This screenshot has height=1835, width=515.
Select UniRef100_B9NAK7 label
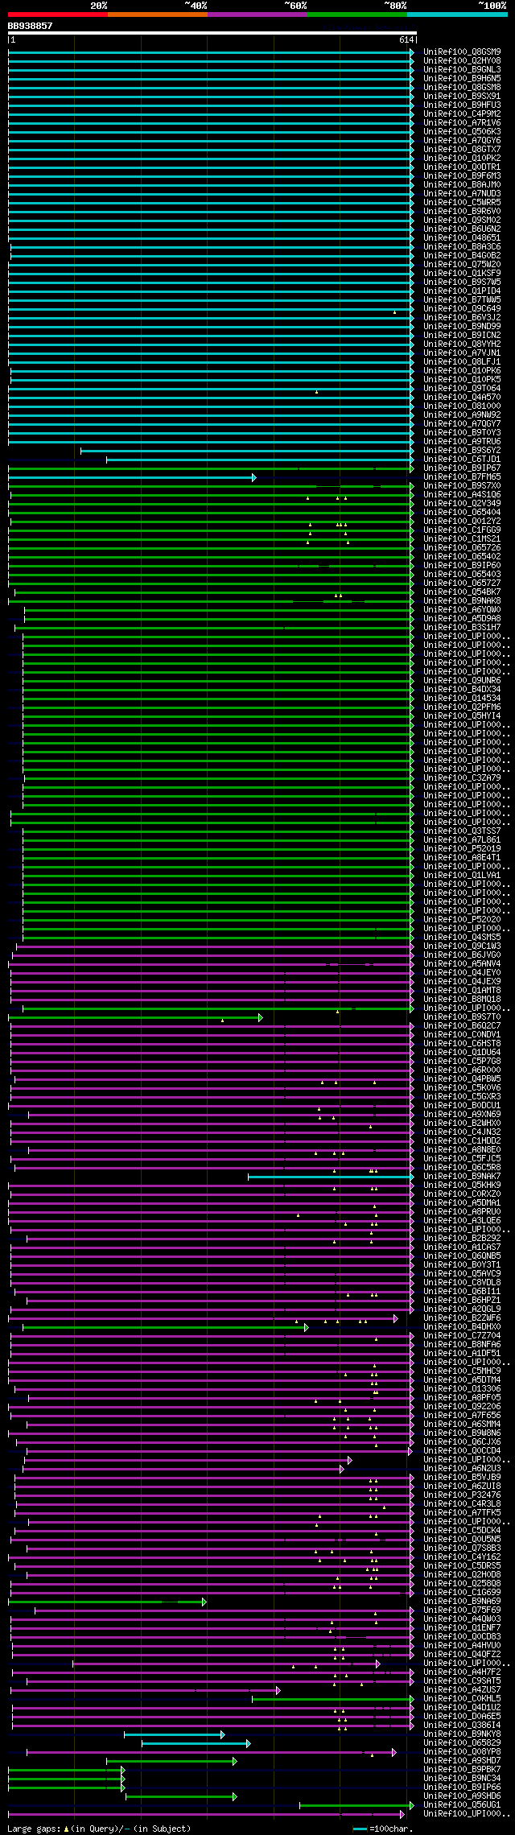tap(462, 1177)
